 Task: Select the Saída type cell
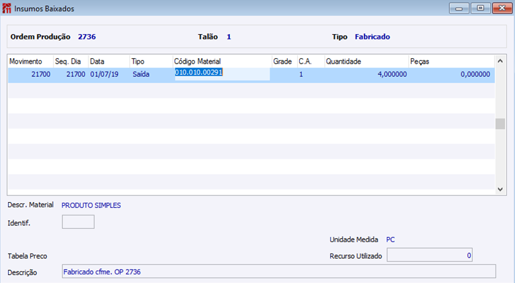(151, 74)
